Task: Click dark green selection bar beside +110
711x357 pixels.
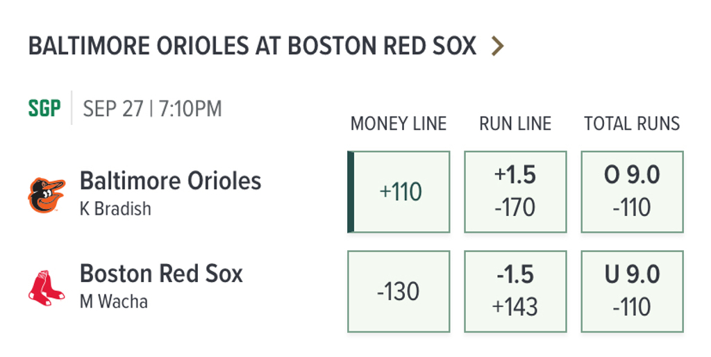Action: coord(351,192)
